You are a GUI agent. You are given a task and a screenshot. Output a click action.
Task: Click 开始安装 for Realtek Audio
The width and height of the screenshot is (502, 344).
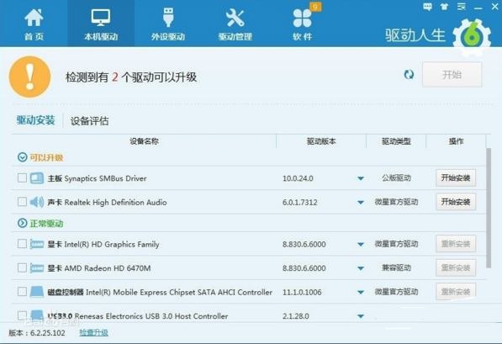(456, 202)
